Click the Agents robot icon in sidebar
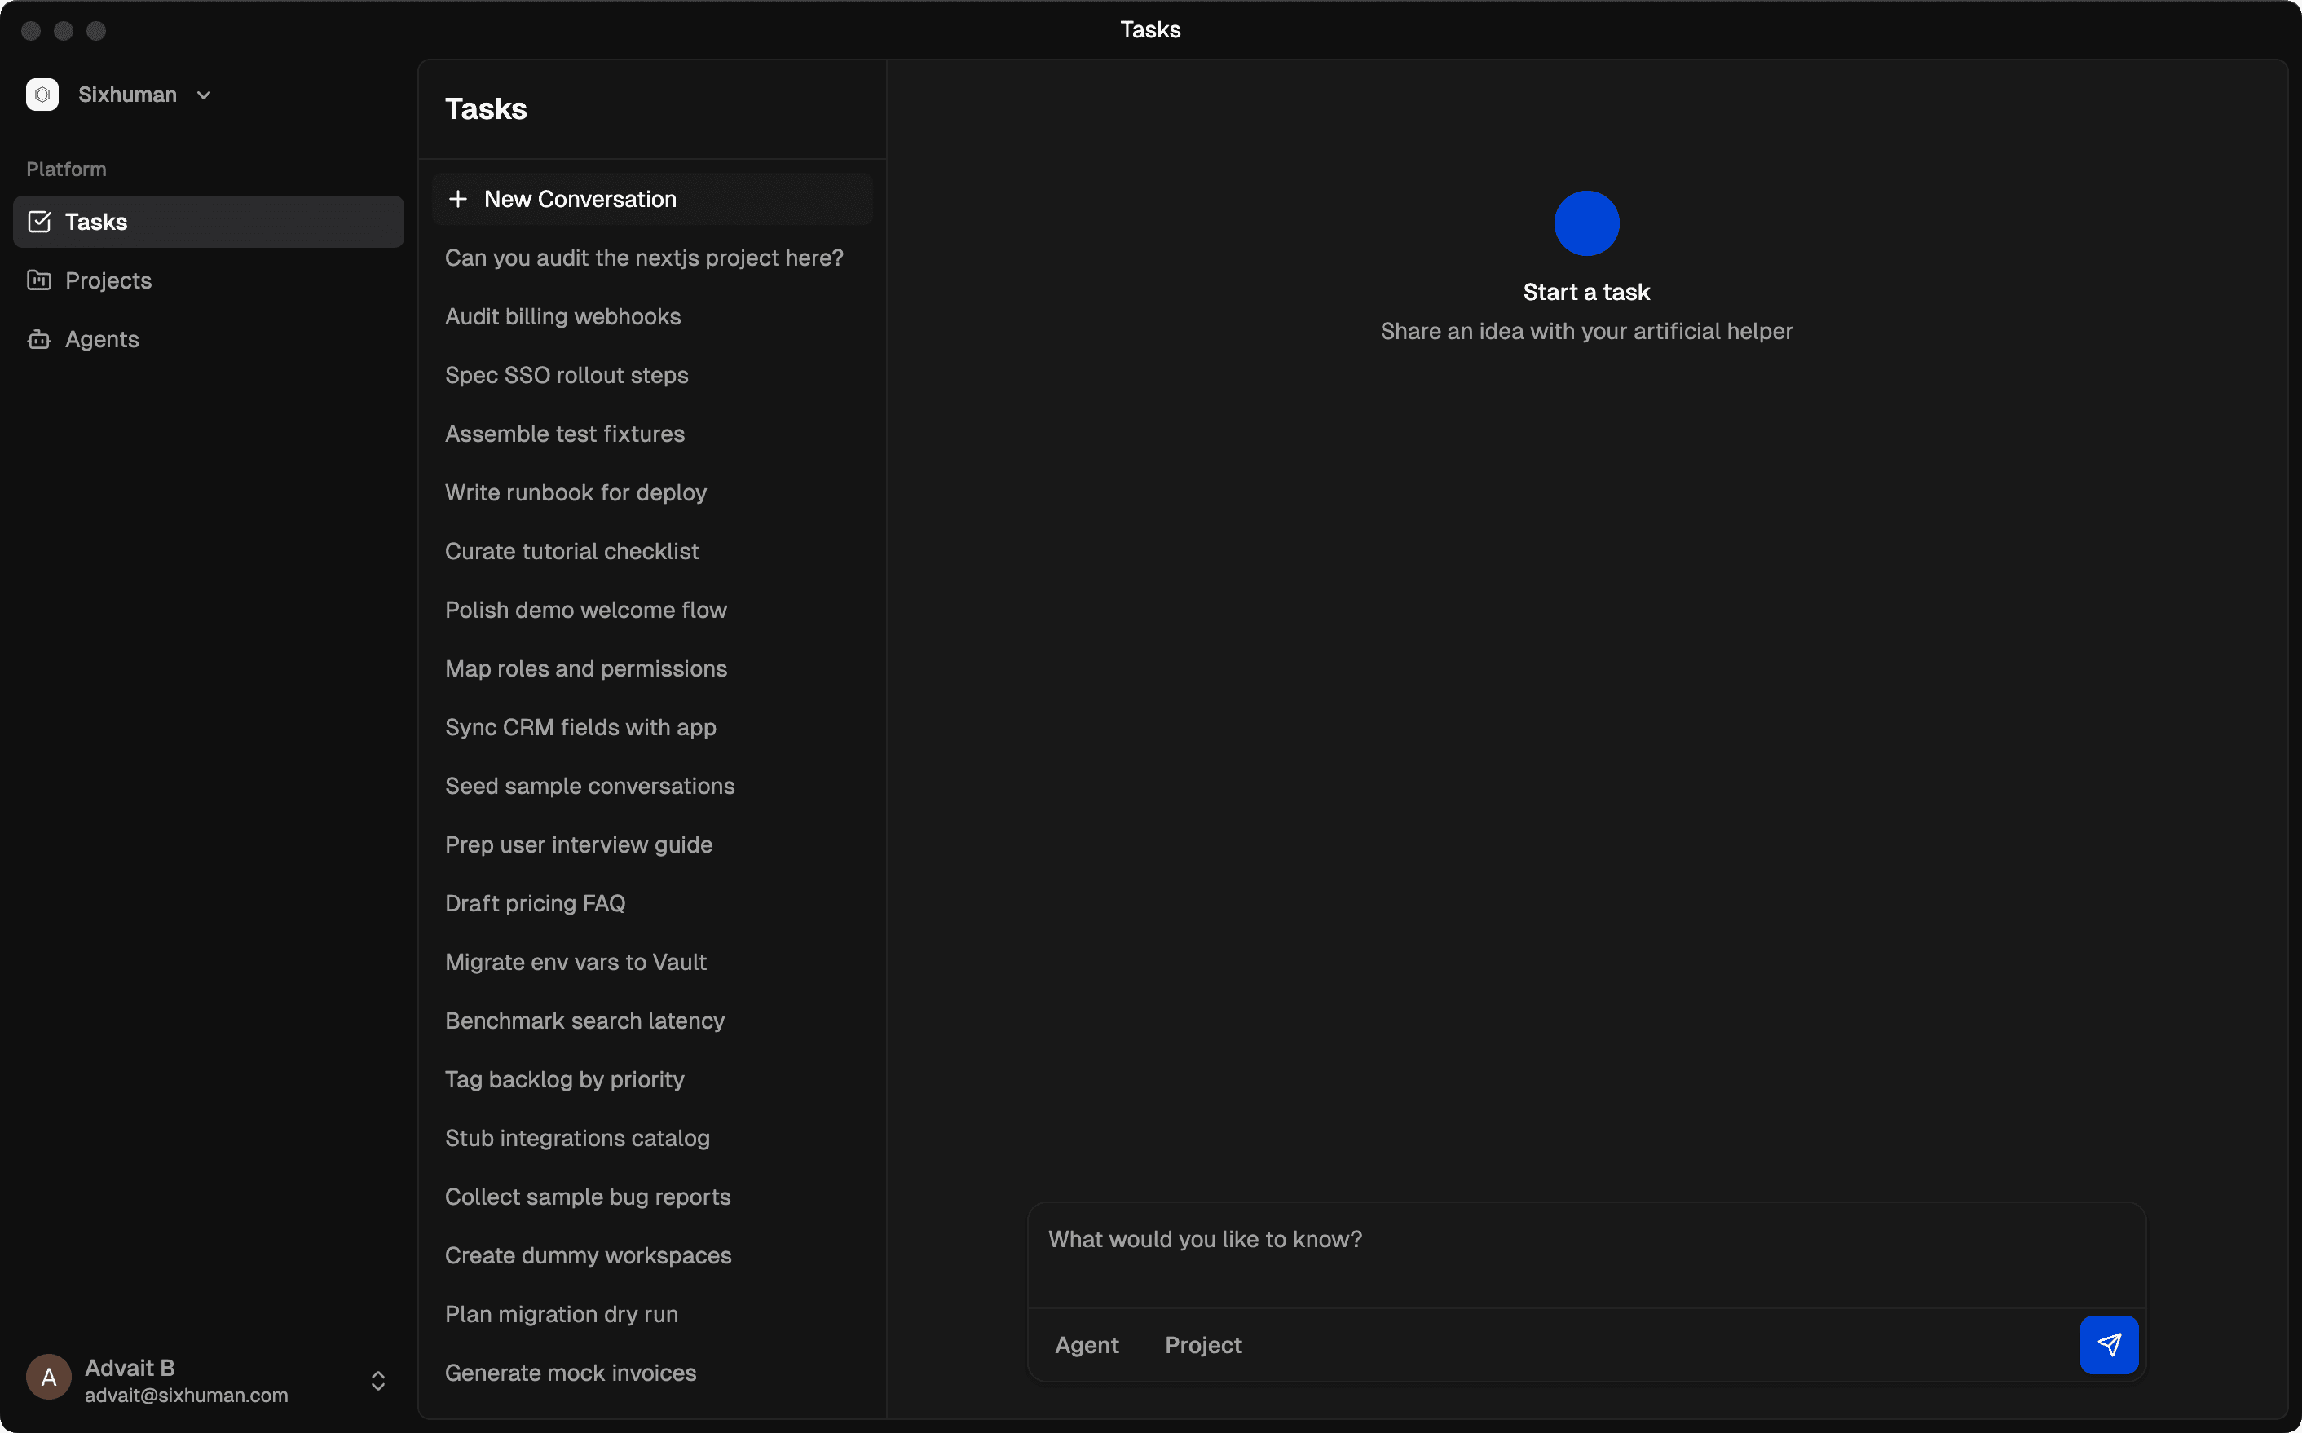This screenshot has width=2302, height=1433. click(39, 339)
